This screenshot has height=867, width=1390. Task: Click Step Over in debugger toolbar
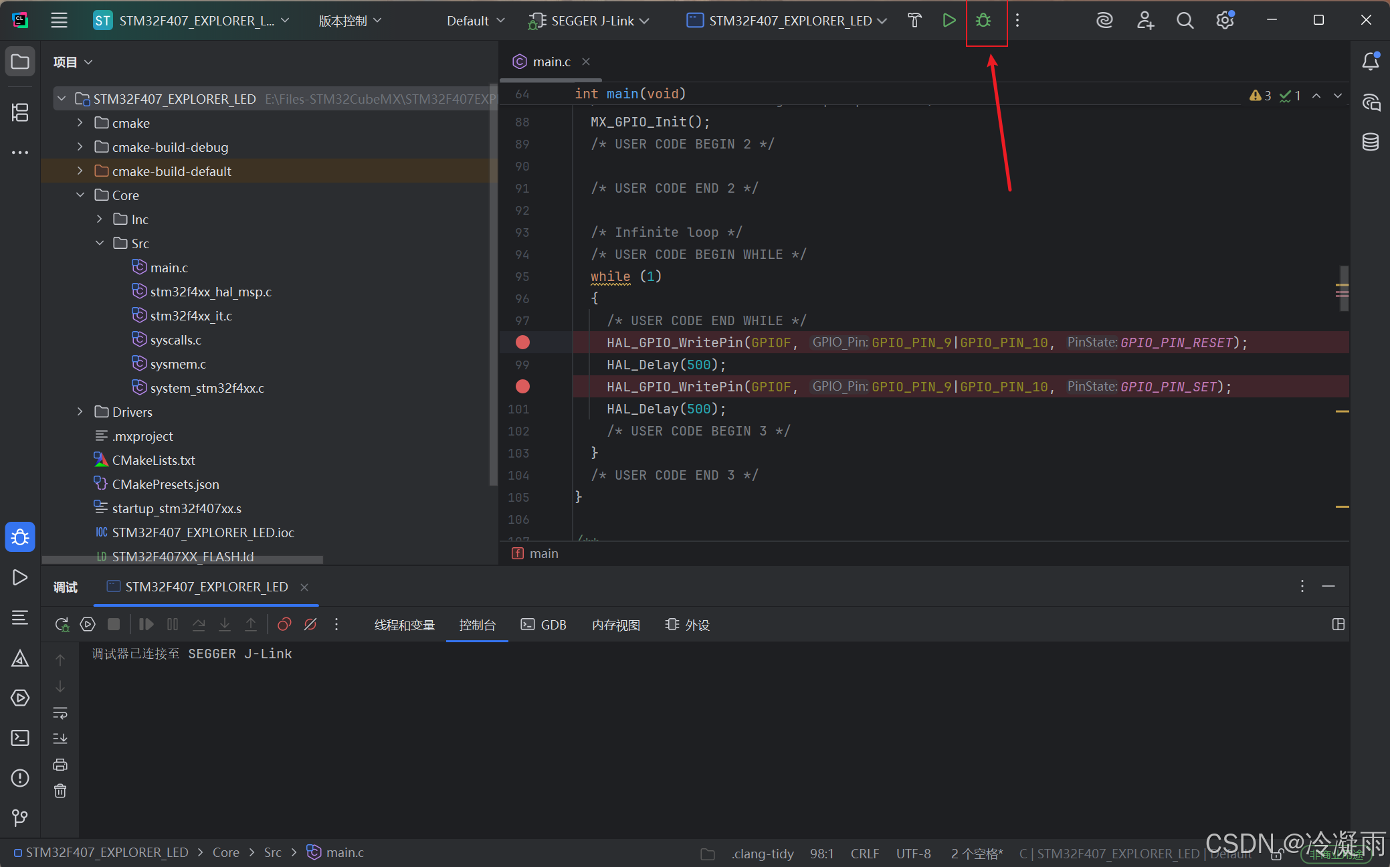[x=199, y=624]
